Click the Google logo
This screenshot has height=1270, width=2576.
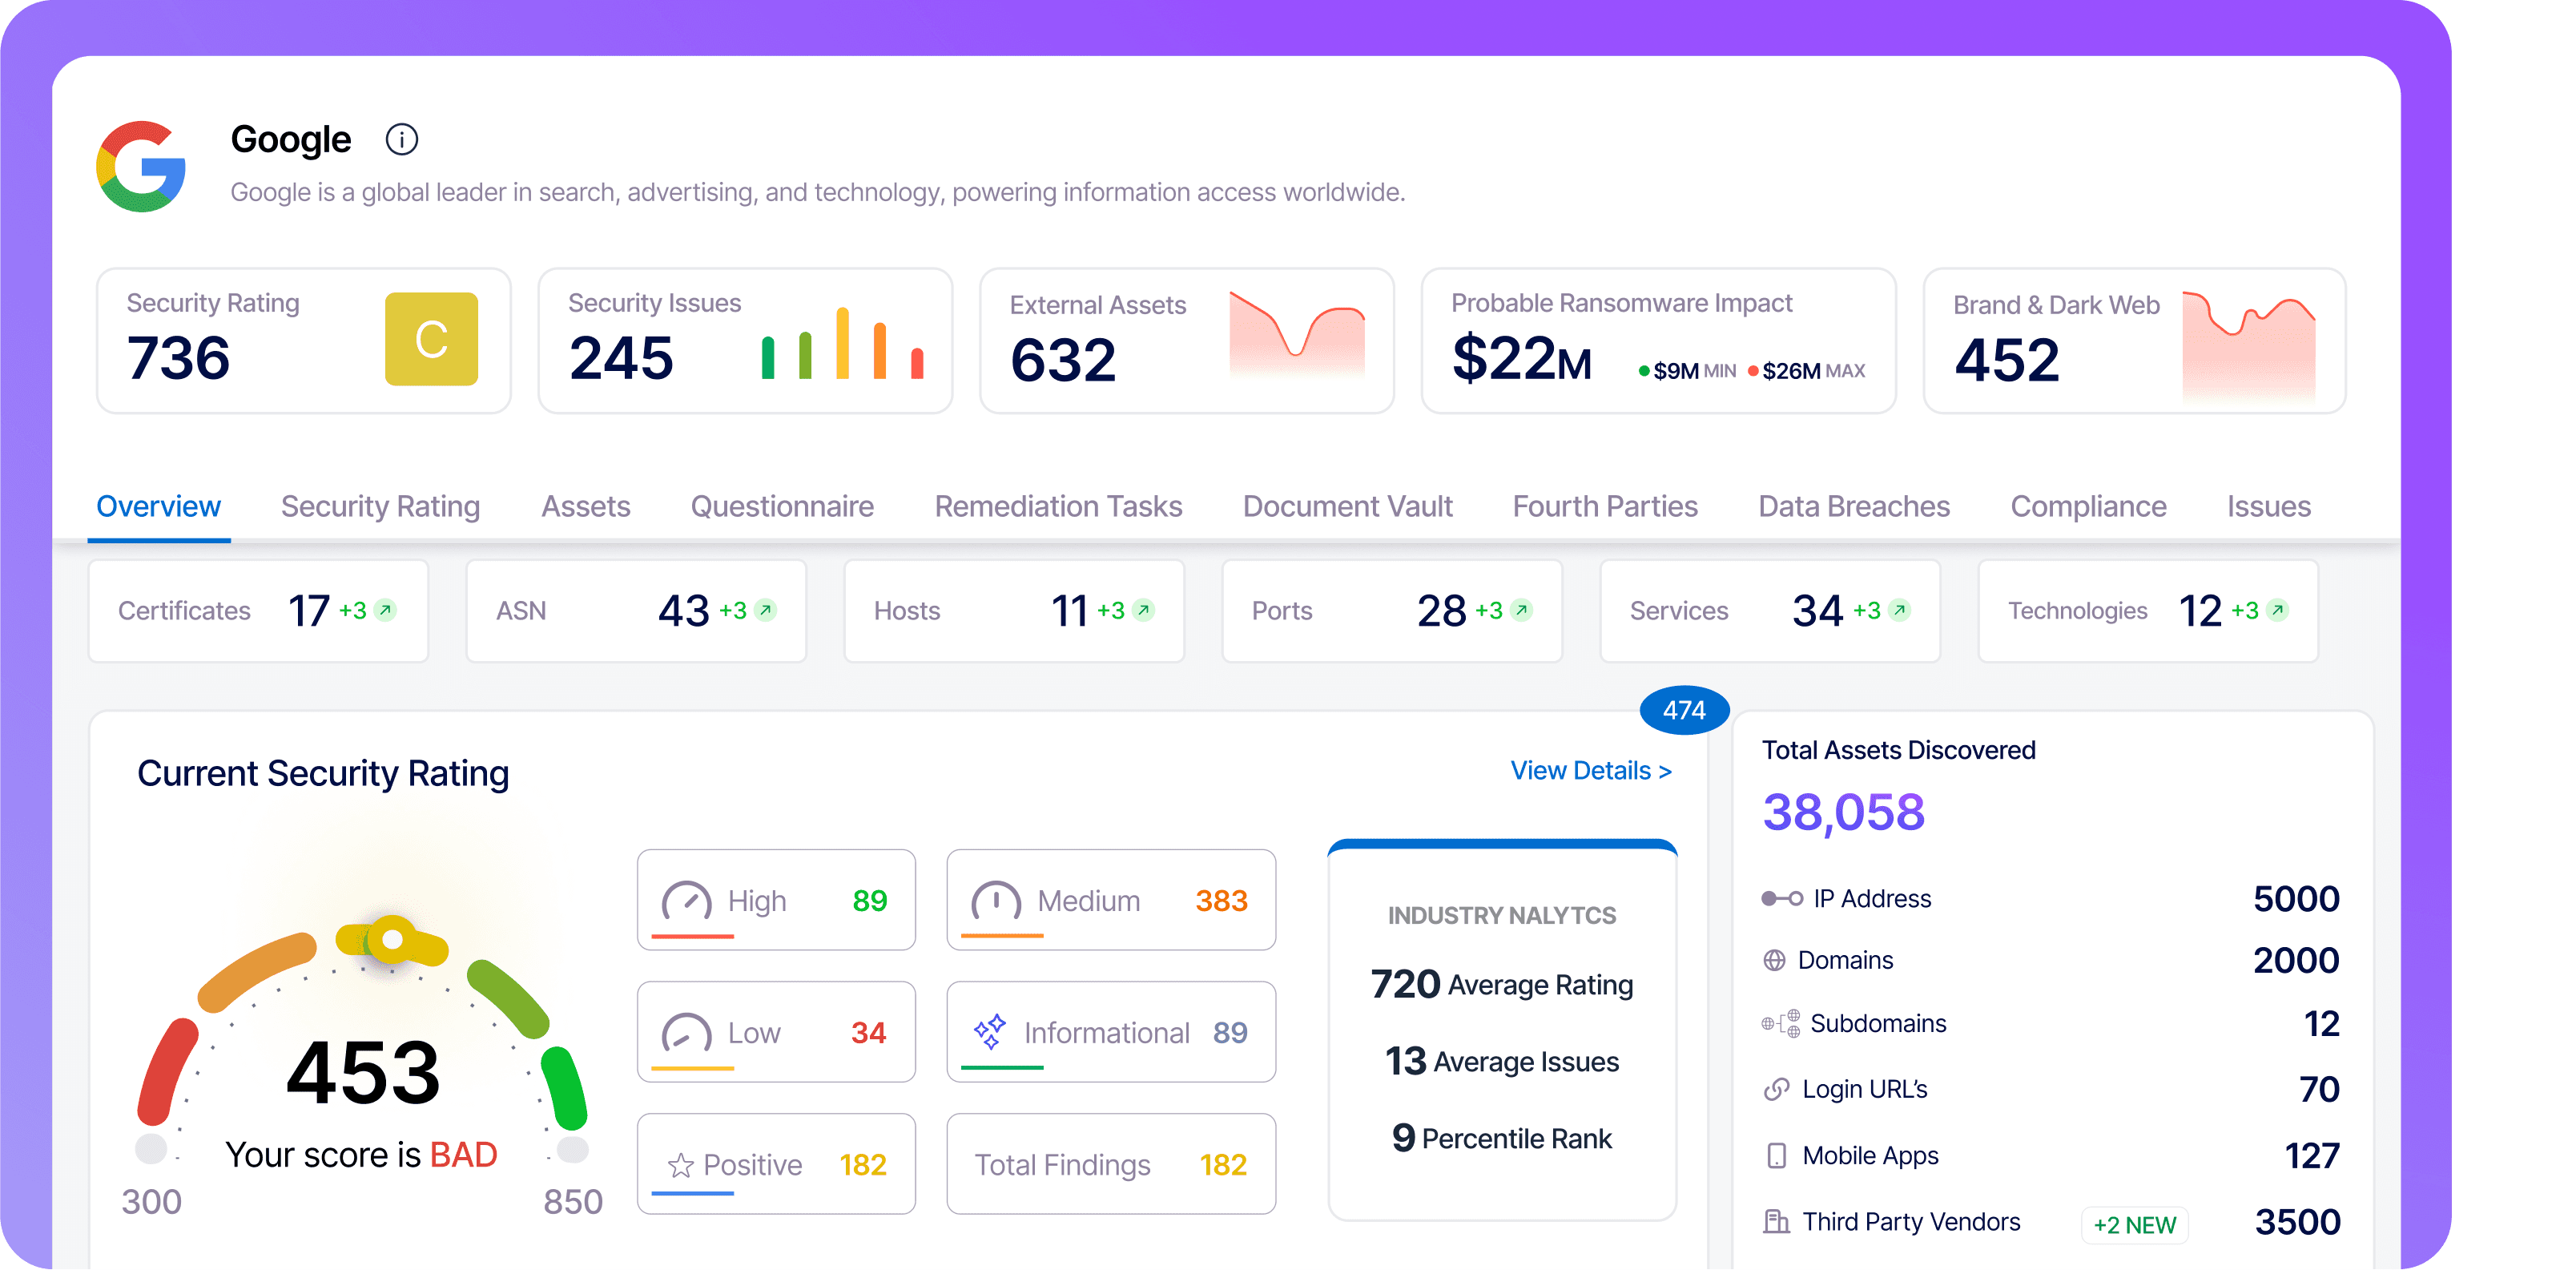coord(141,167)
